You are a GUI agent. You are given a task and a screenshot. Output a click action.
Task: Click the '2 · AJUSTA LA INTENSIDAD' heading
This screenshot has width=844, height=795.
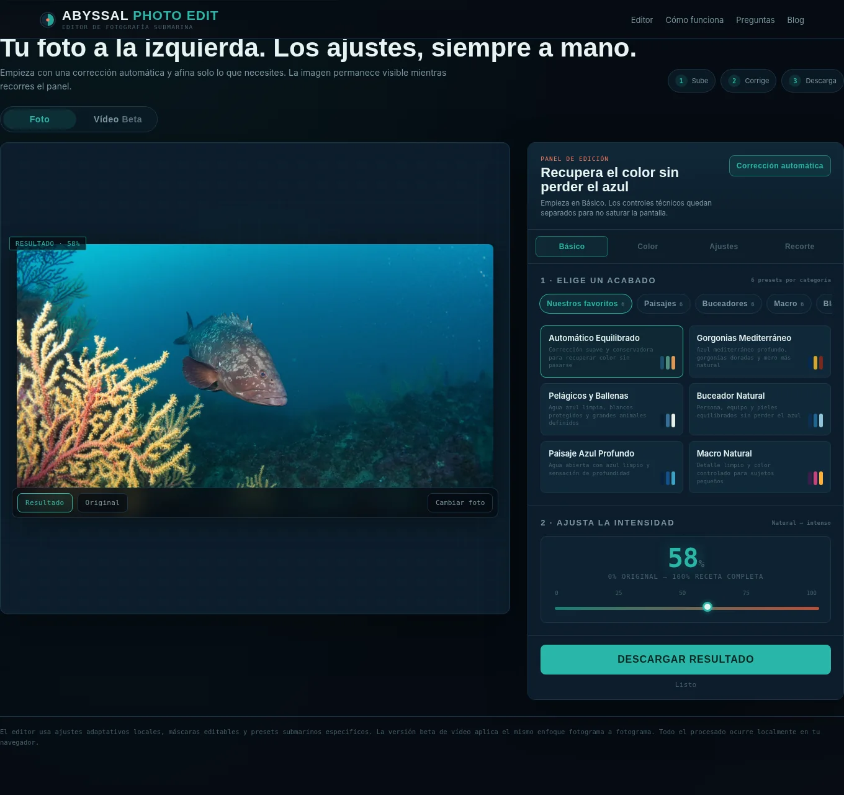click(x=608, y=523)
